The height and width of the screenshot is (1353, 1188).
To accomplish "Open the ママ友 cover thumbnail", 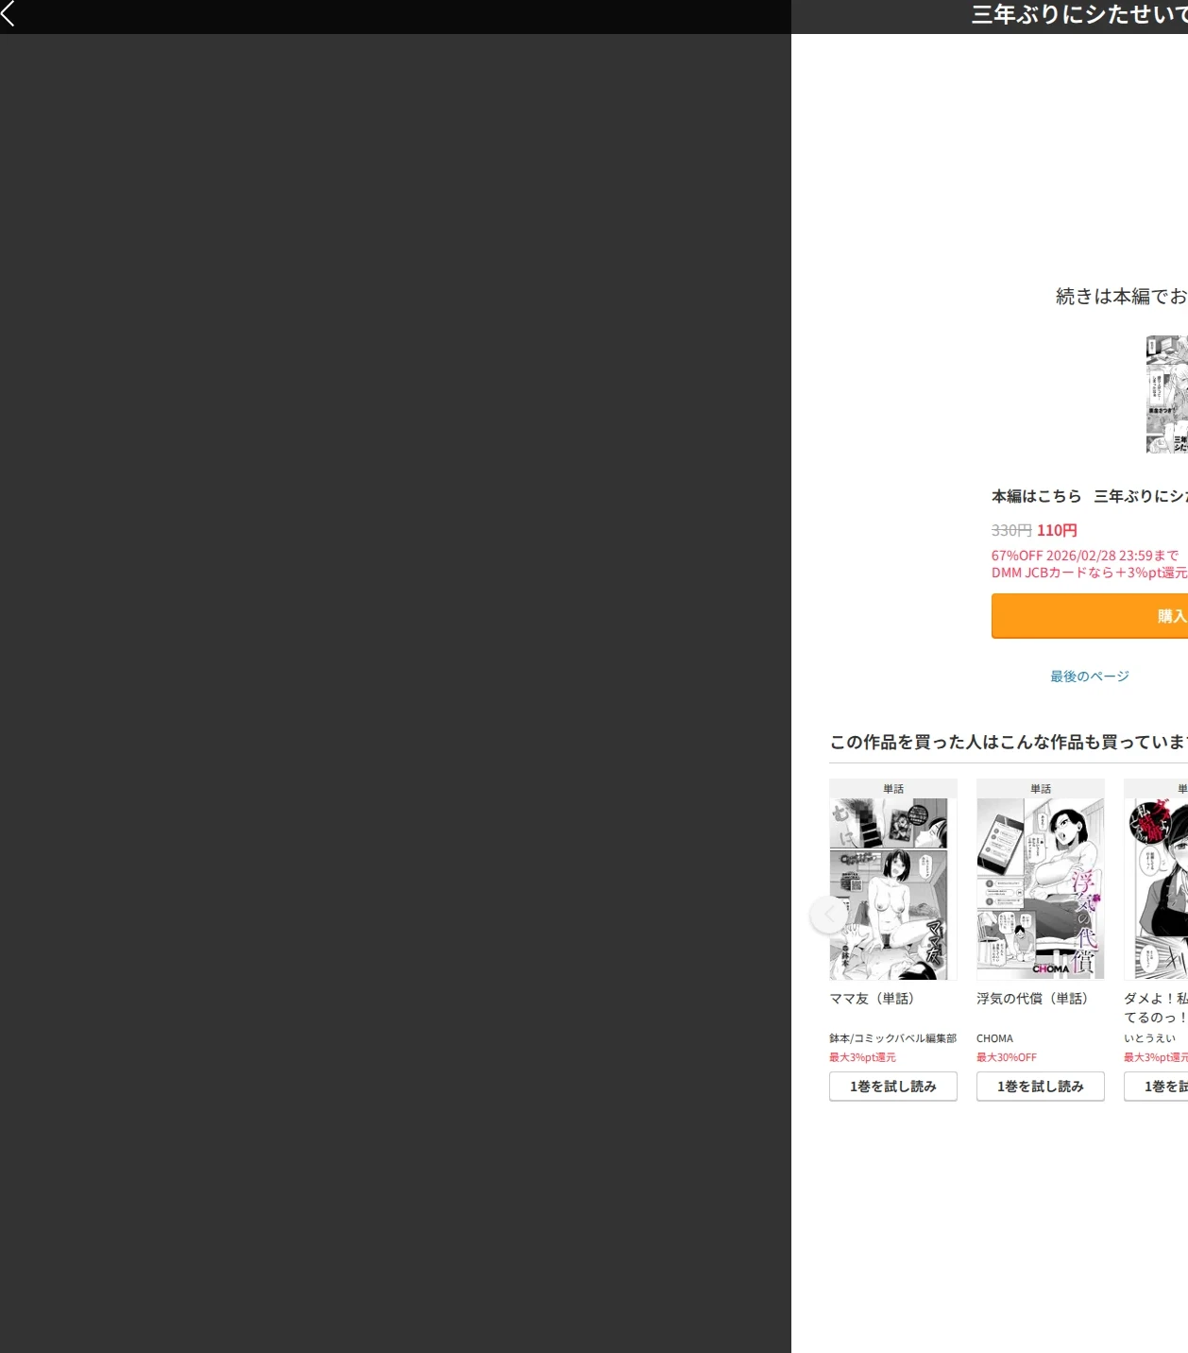I will tap(893, 889).
